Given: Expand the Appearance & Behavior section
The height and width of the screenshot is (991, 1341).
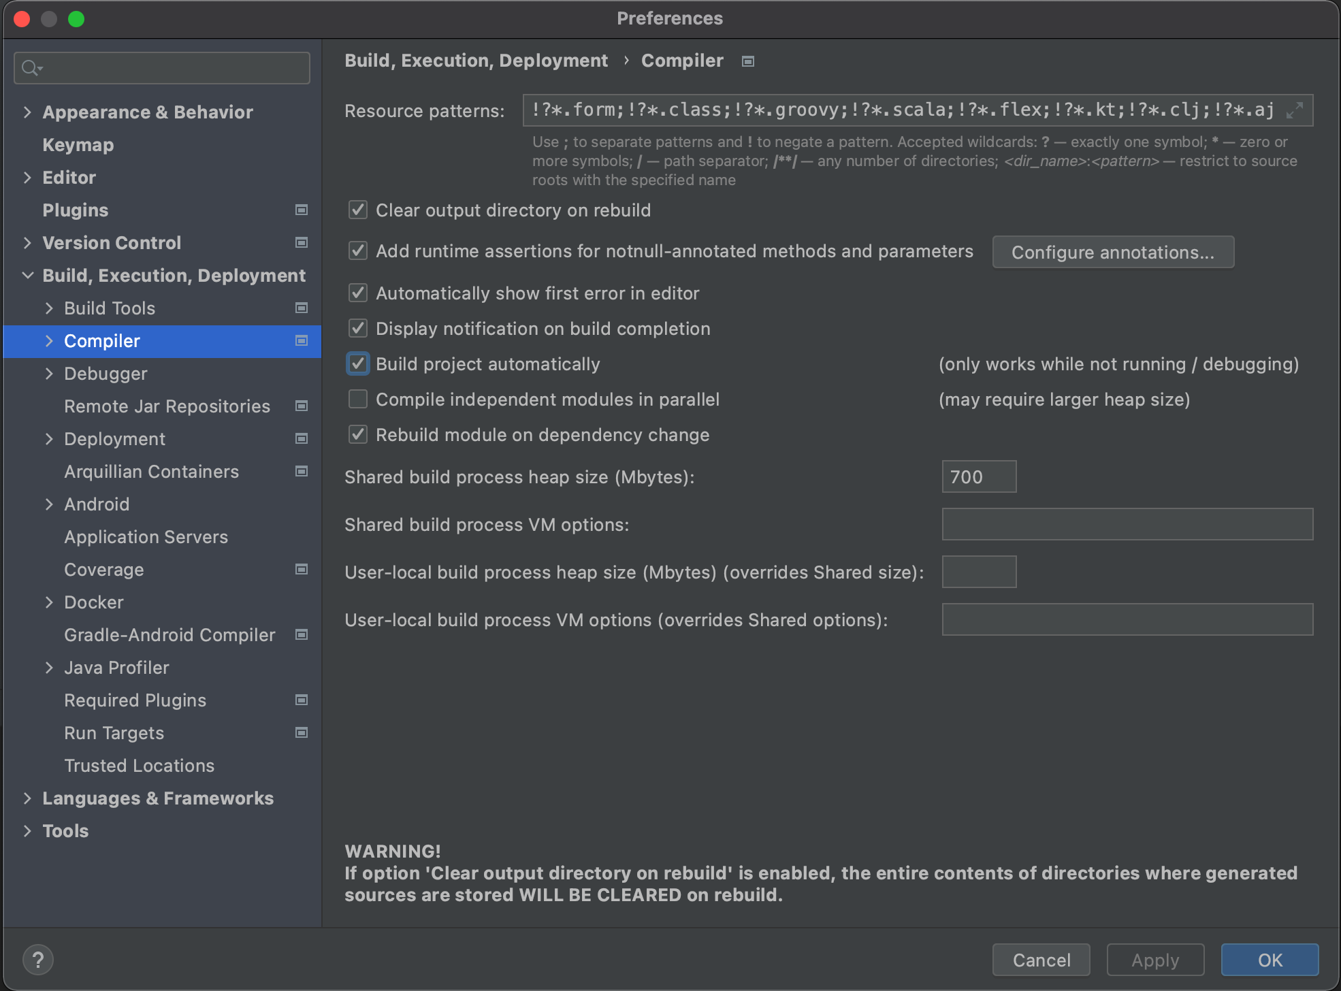Looking at the screenshot, I should pyautogui.click(x=27, y=112).
